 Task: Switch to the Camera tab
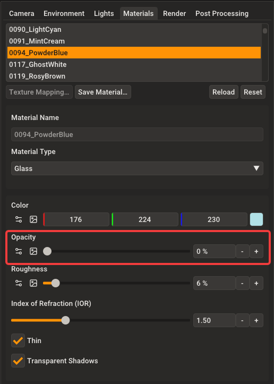22,13
